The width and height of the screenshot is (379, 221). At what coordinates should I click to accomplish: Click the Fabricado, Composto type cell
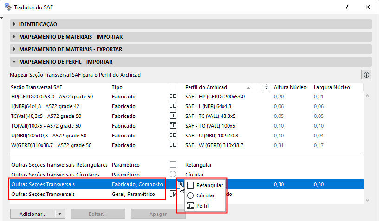(x=137, y=184)
